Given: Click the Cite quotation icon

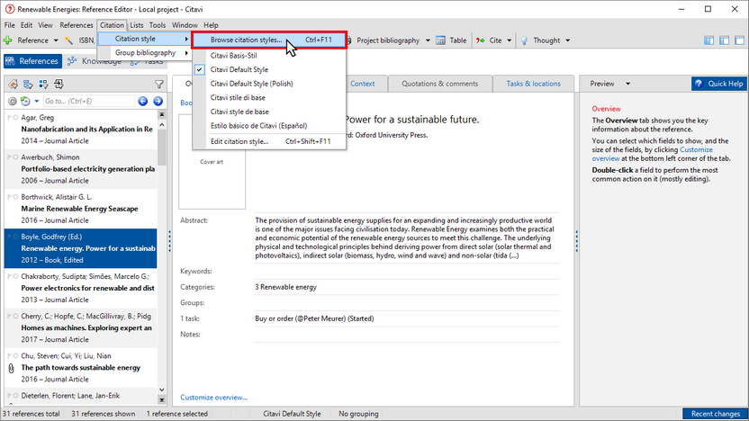Looking at the screenshot, I should (480, 40).
